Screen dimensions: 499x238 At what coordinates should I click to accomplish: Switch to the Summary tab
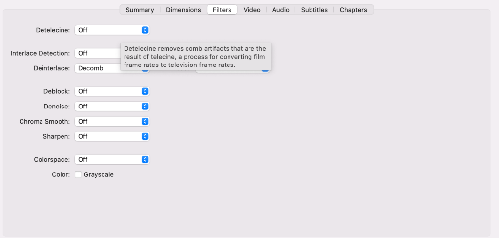tap(140, 10)
